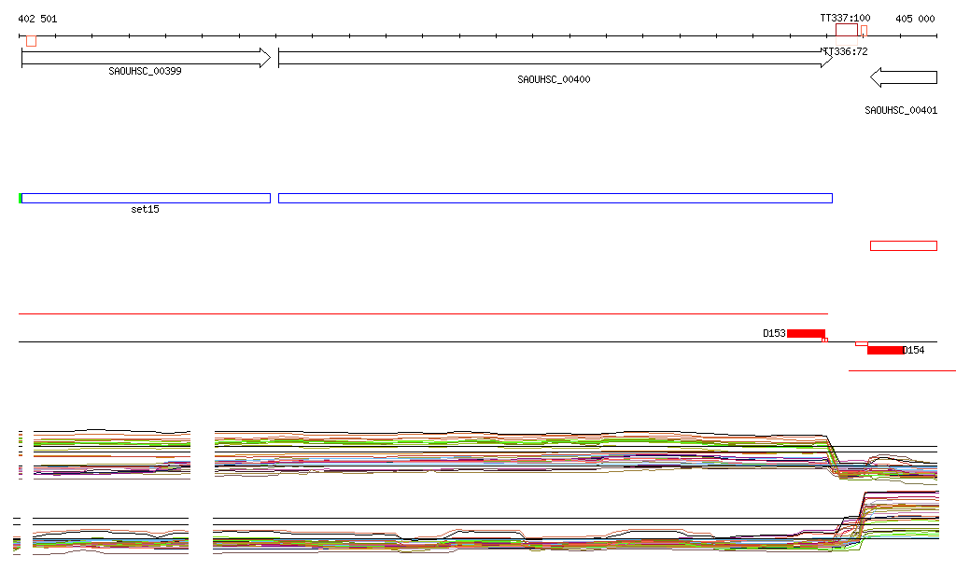The image size is (956, 570).
Task: Select the SAOUHSC_00400 gene arrow
Action: [x=555, y=58]
